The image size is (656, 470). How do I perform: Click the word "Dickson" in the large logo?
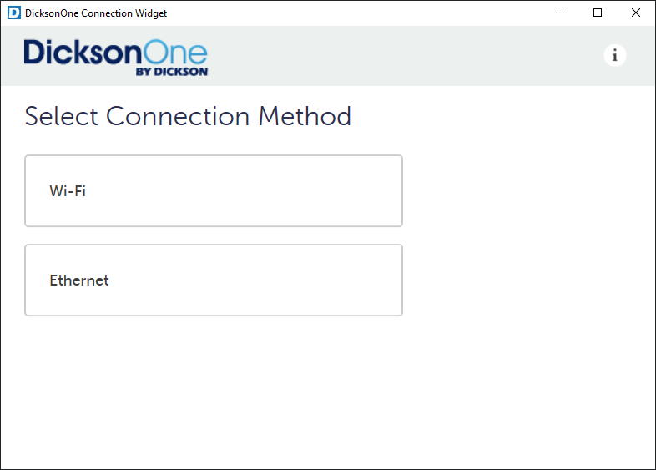[83, 53]
